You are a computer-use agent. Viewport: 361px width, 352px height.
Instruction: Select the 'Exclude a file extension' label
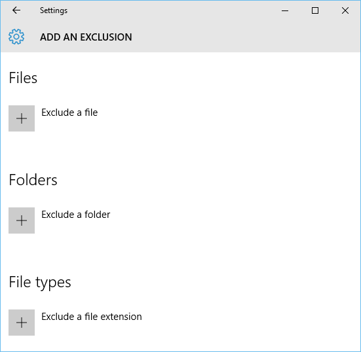[92, 317]
